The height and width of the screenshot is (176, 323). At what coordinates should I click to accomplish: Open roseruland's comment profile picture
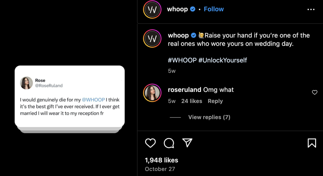(152, 93)
